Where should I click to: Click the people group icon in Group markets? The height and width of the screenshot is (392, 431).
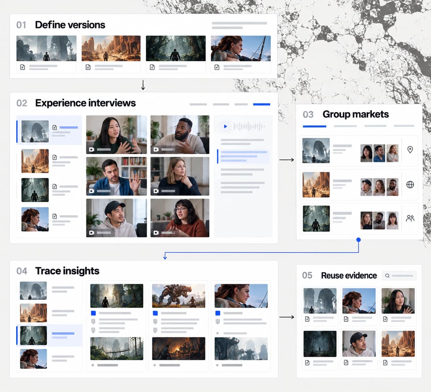click(x=410, y=218)
